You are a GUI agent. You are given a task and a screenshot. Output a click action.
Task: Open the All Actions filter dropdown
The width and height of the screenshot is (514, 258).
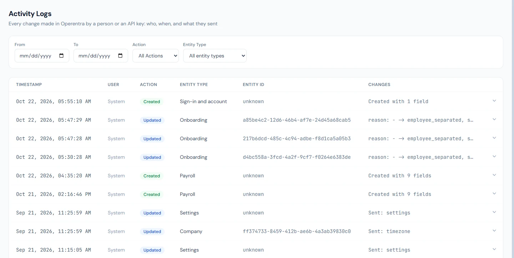[156, 56]
